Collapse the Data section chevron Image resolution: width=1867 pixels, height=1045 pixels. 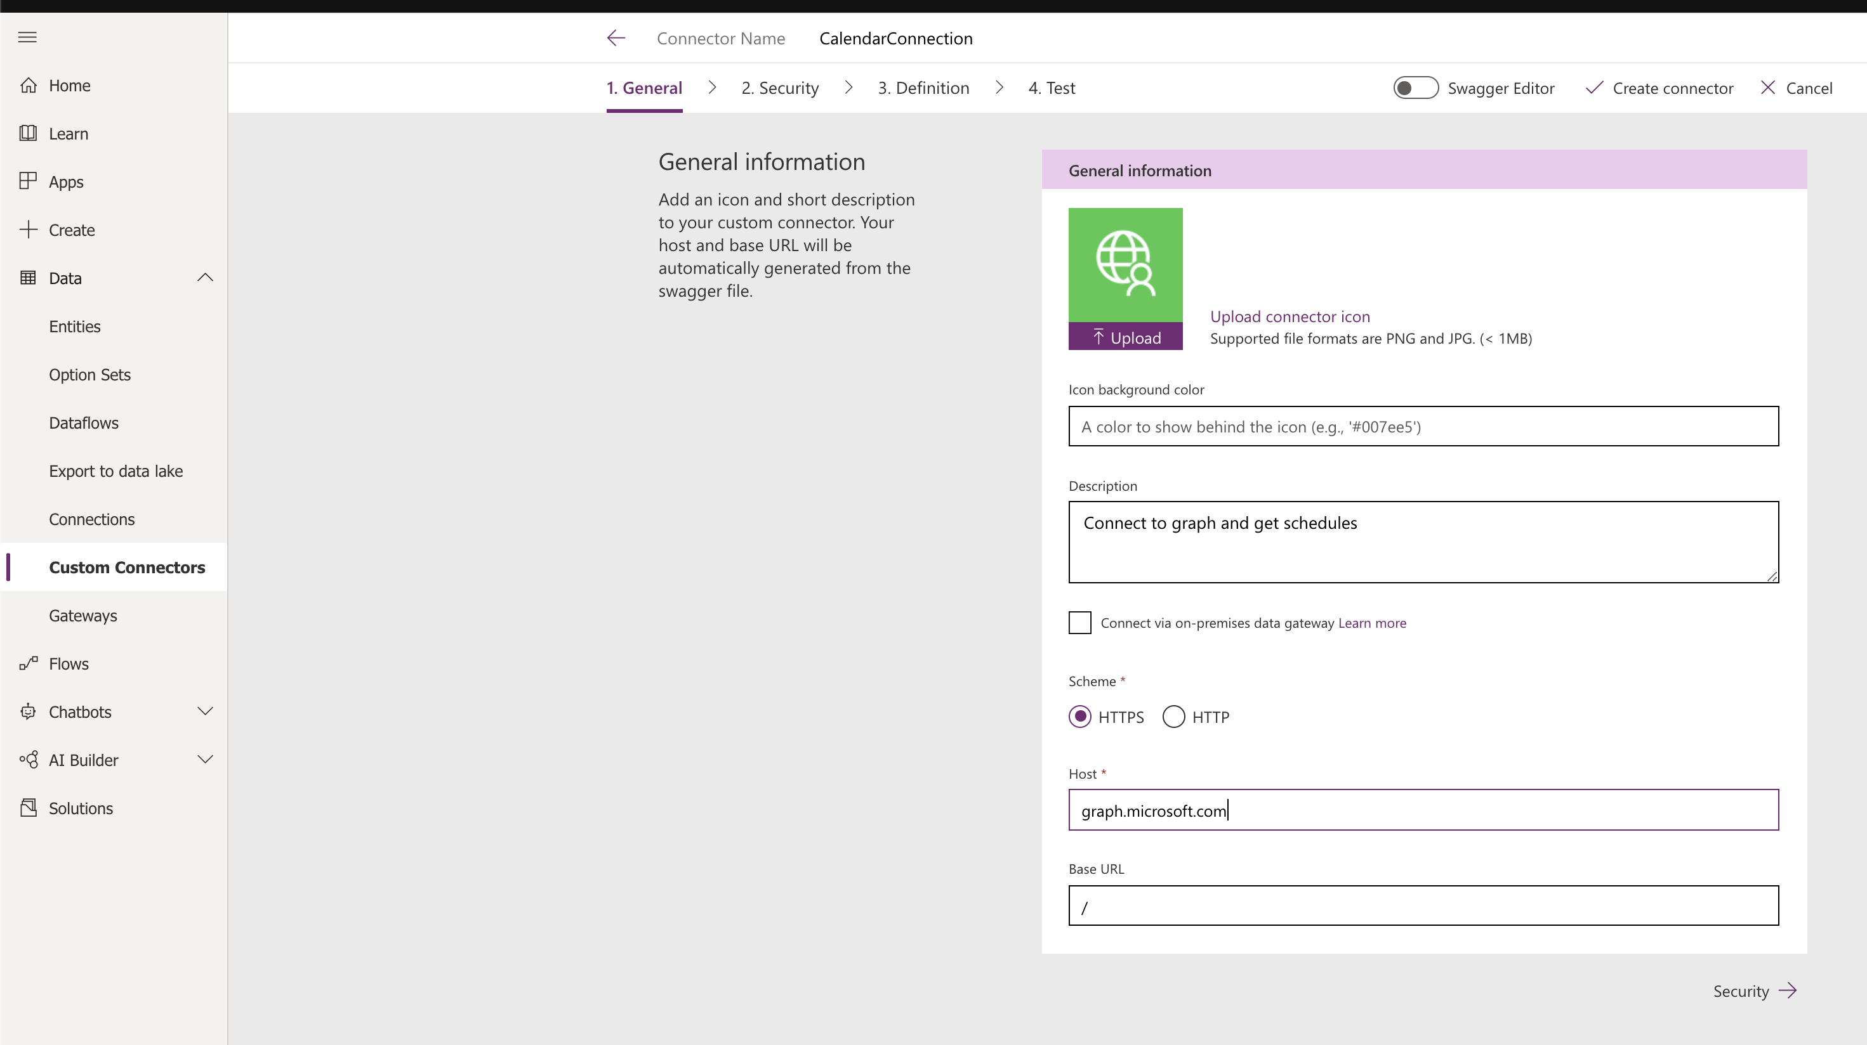205,278
